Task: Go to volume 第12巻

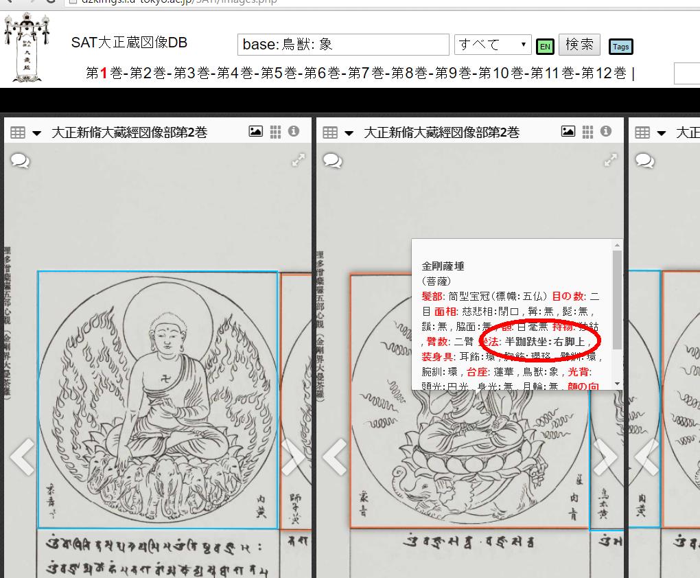Action: coord(603,73)
